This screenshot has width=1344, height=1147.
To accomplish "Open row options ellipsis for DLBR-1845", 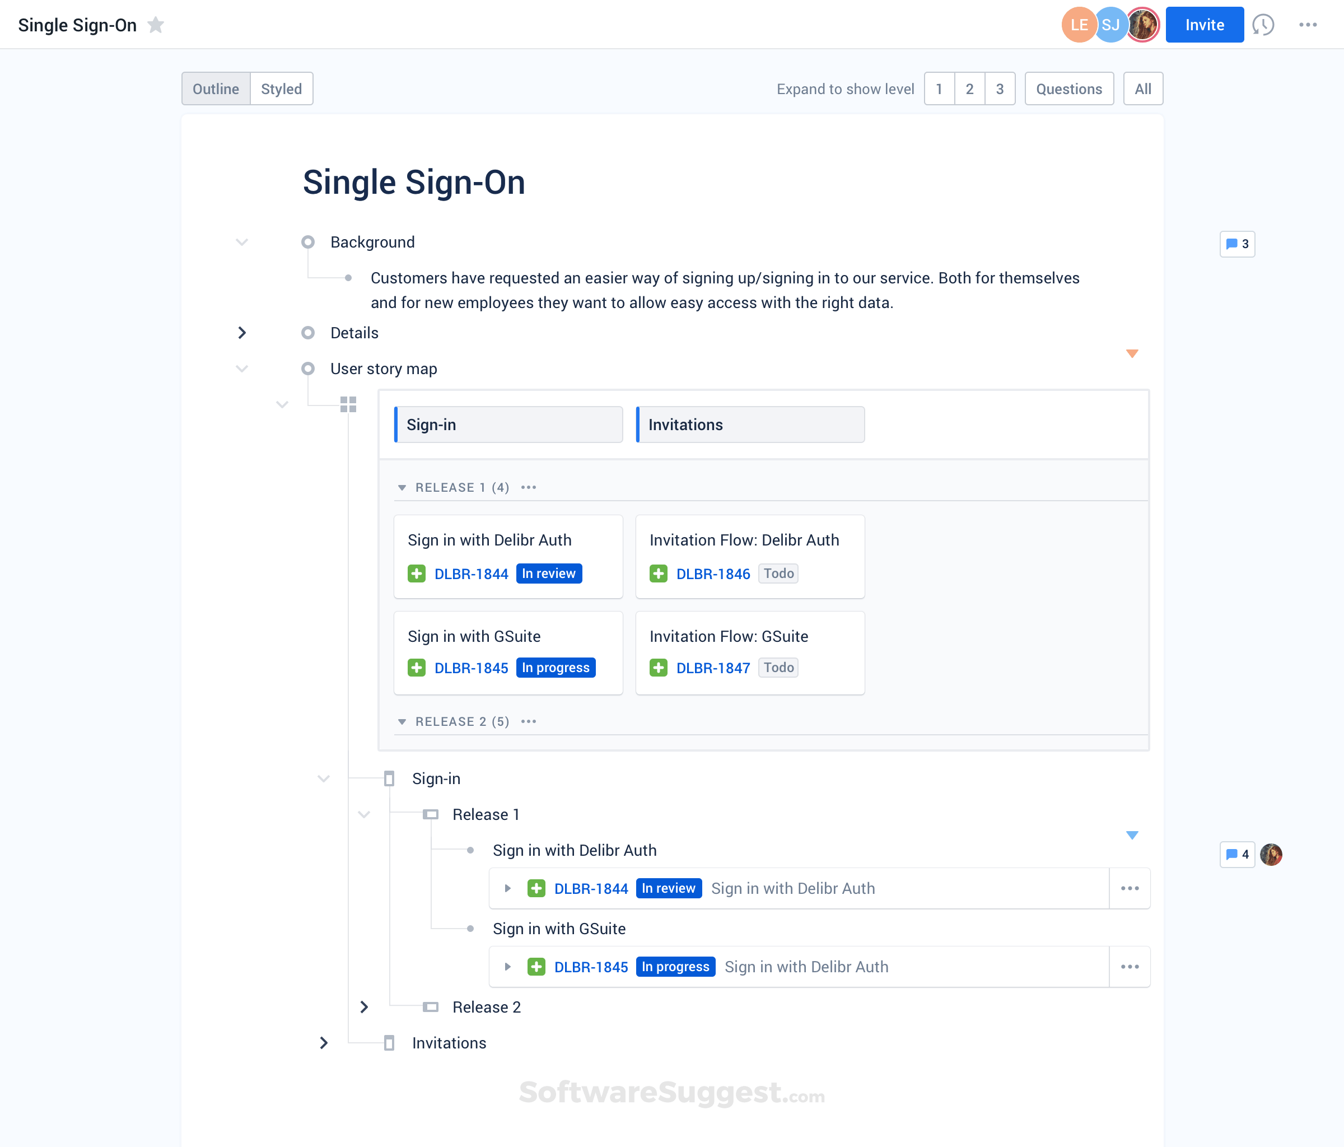I will point(1130,966).
